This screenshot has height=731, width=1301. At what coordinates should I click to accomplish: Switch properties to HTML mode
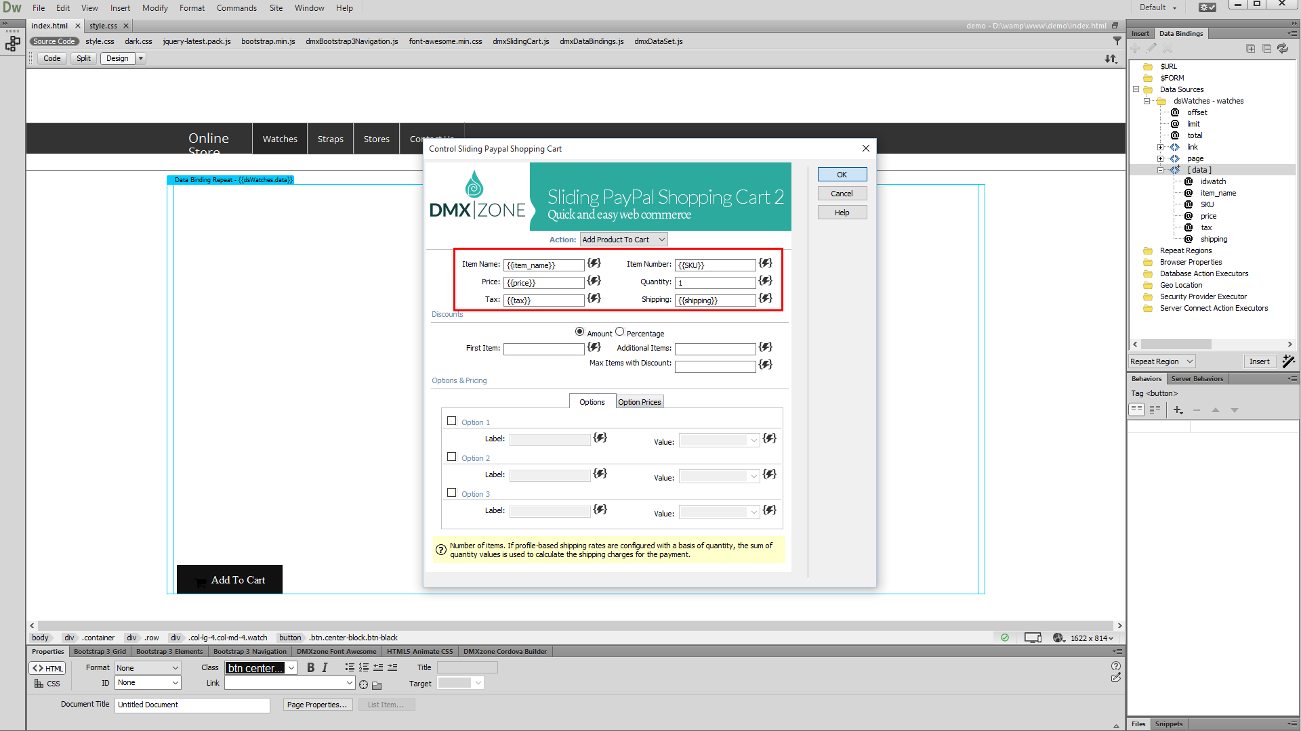tap(47, 668)
